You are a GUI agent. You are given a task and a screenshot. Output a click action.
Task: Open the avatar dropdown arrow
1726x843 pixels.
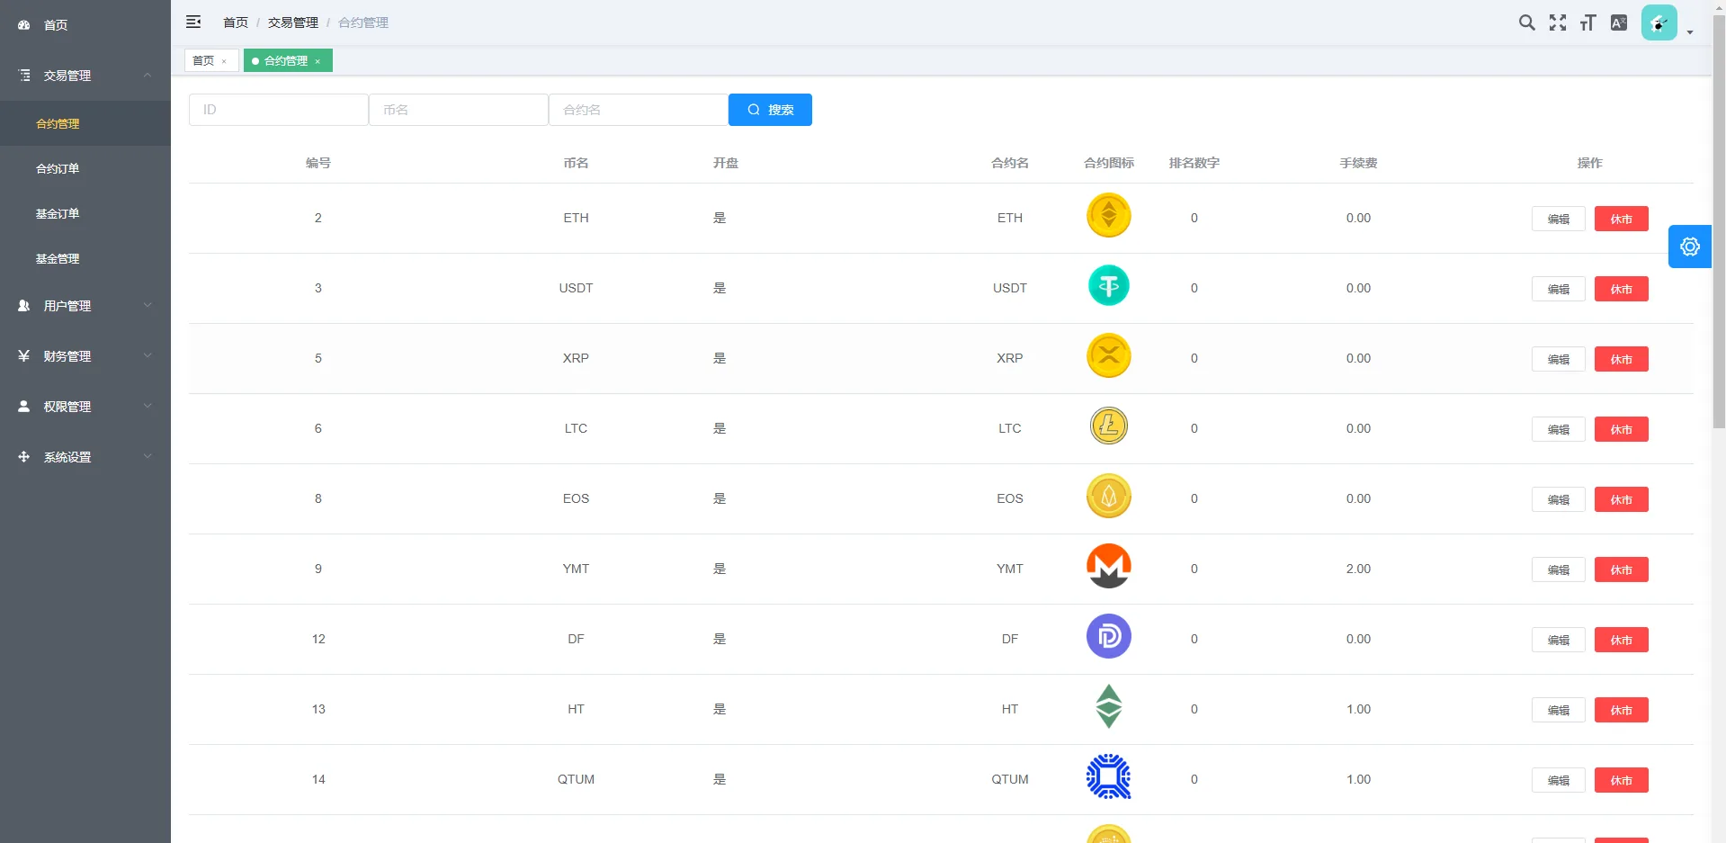(1689, 32)
